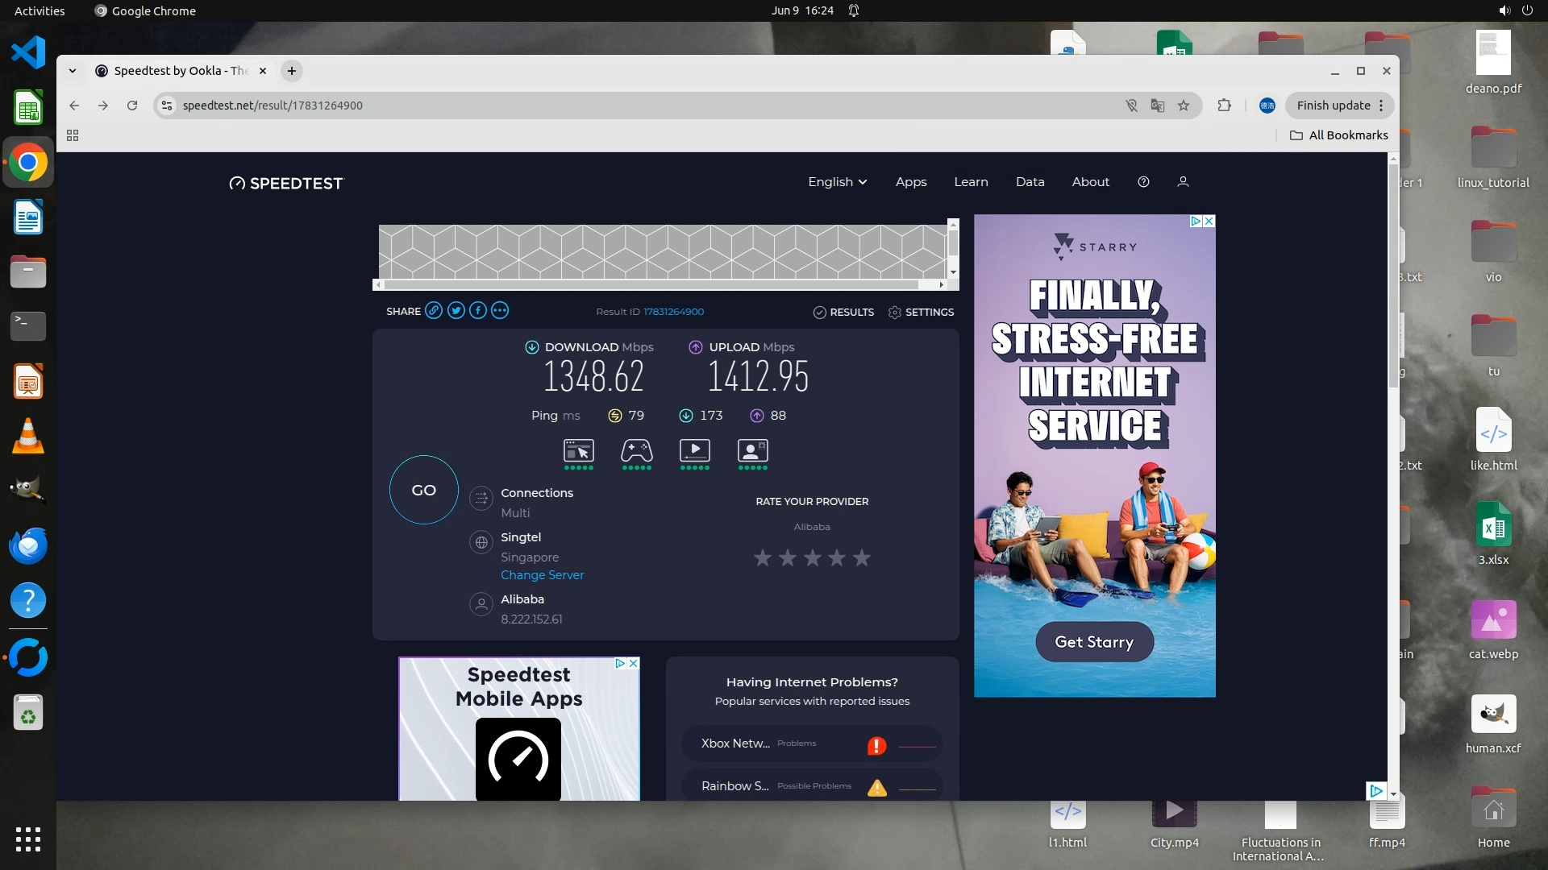This screenshot has width=1548, height=870.
Task: Open Chrome tab search dropdown arrow
Action: point(73,71)
